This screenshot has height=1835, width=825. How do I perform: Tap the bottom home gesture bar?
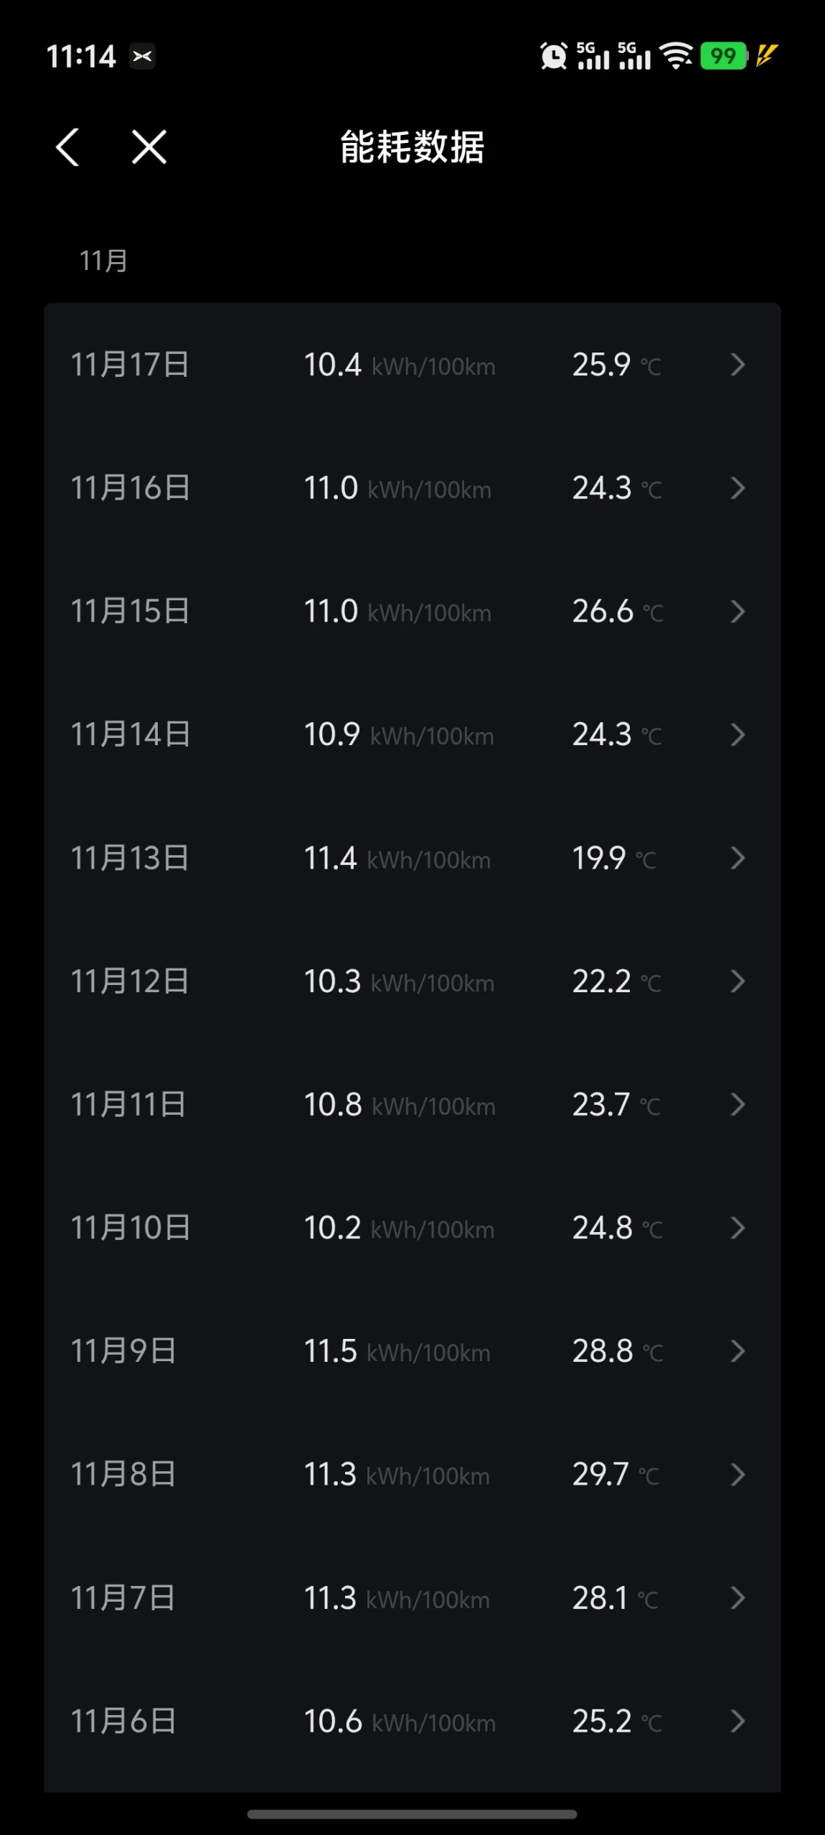[412, 1814]
